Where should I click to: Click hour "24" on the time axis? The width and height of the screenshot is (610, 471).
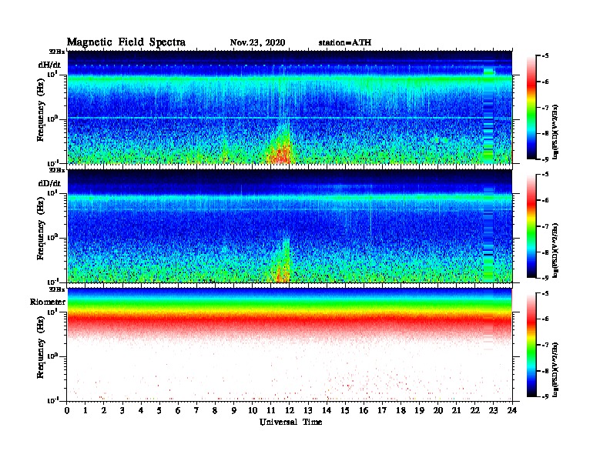512,411
